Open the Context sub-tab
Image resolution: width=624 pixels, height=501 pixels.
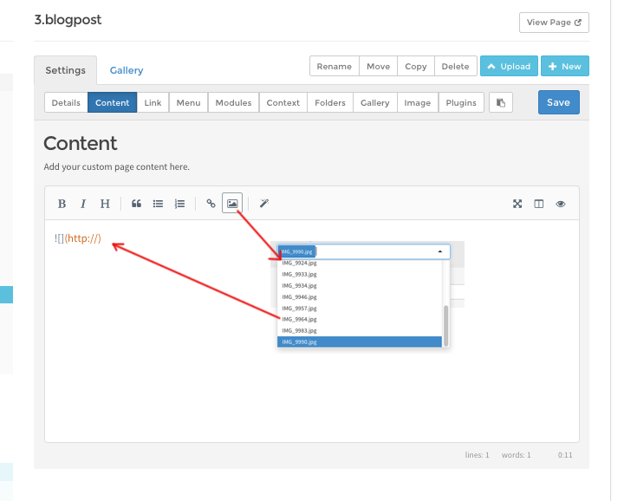pyautogui.click(x=283, y=102)
